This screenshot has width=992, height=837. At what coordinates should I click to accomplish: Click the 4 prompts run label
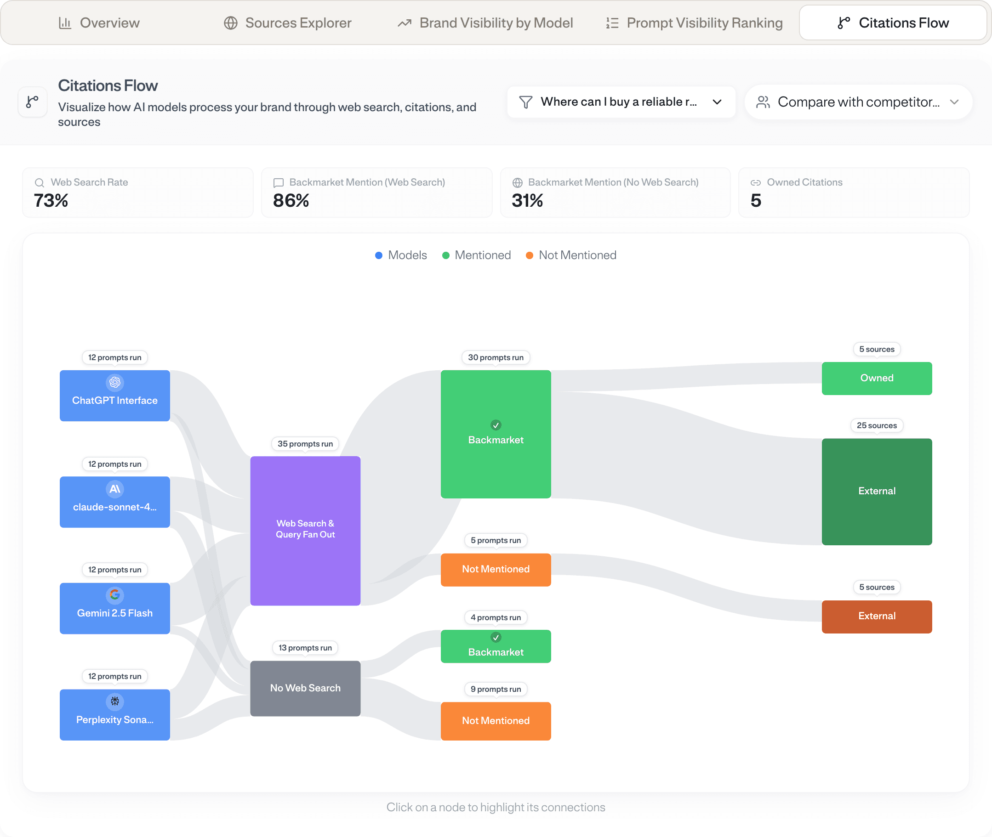496,618
